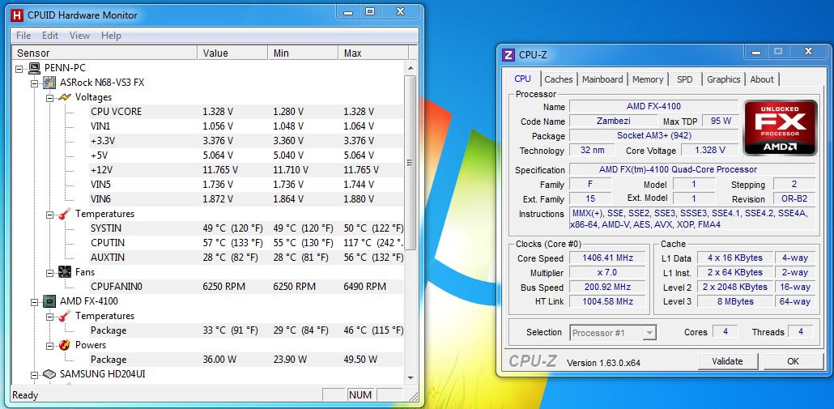Collapse the Powers node
Image resolution: width=834 pixels, height=409 pixels.
[49, 345]
